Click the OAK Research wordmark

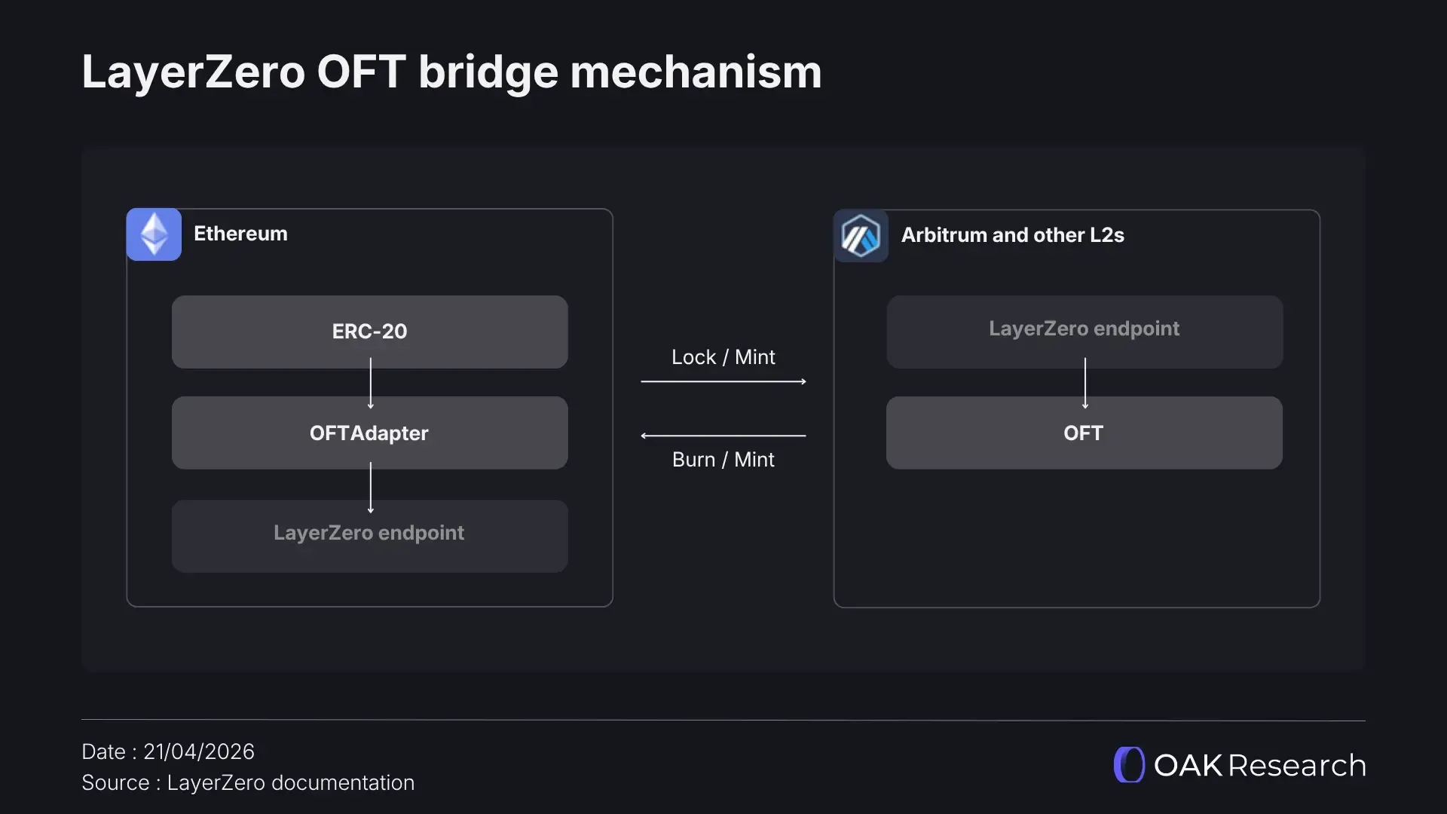(1259, 766)
